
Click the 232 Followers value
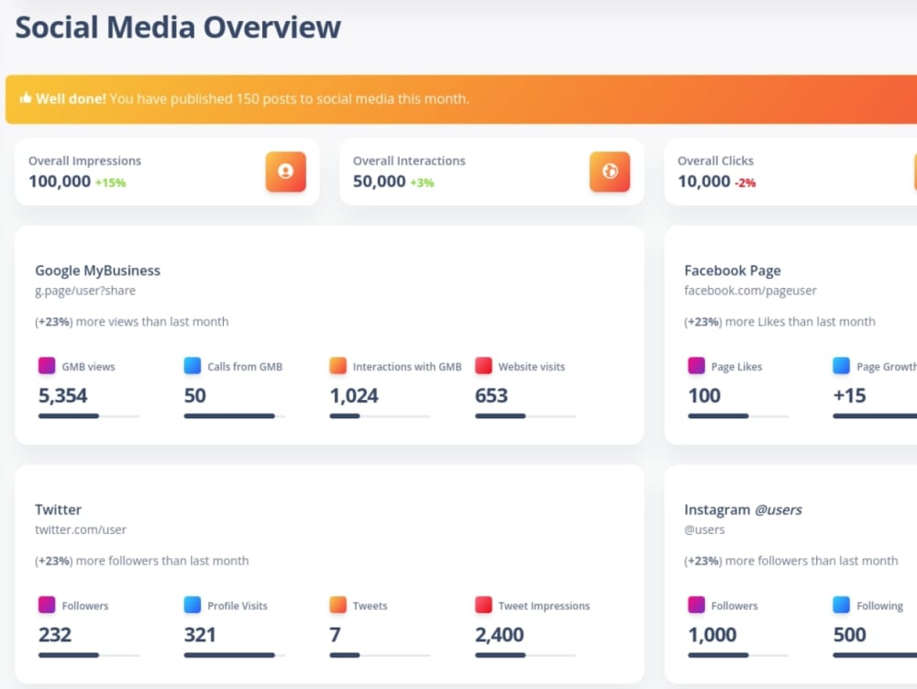55,635
